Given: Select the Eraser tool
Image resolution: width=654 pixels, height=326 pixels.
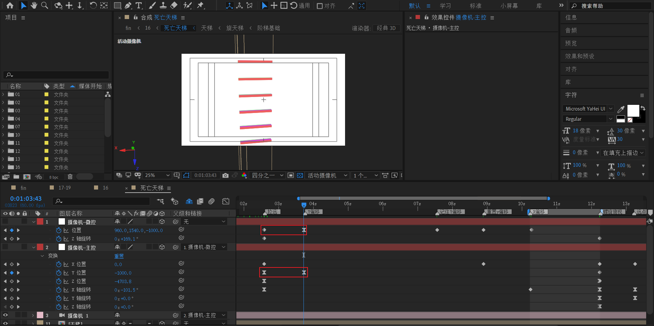Looking at the screenshot, I should point(174,5).
